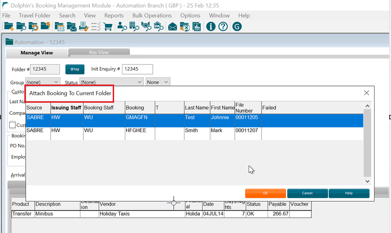Open the Group (none) dropdown

(x=43, y=82)
